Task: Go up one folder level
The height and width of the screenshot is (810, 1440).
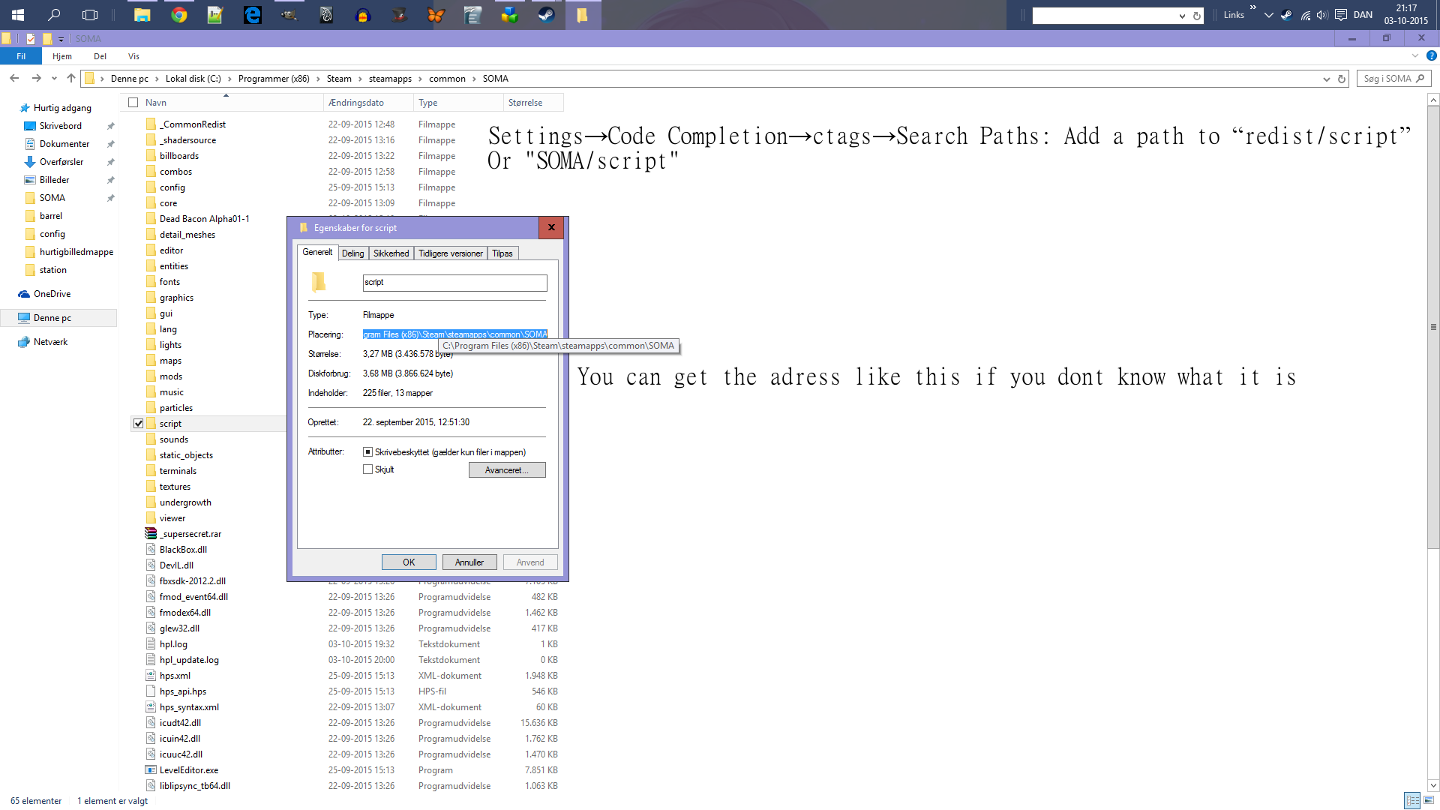Action: coord(71,78)
